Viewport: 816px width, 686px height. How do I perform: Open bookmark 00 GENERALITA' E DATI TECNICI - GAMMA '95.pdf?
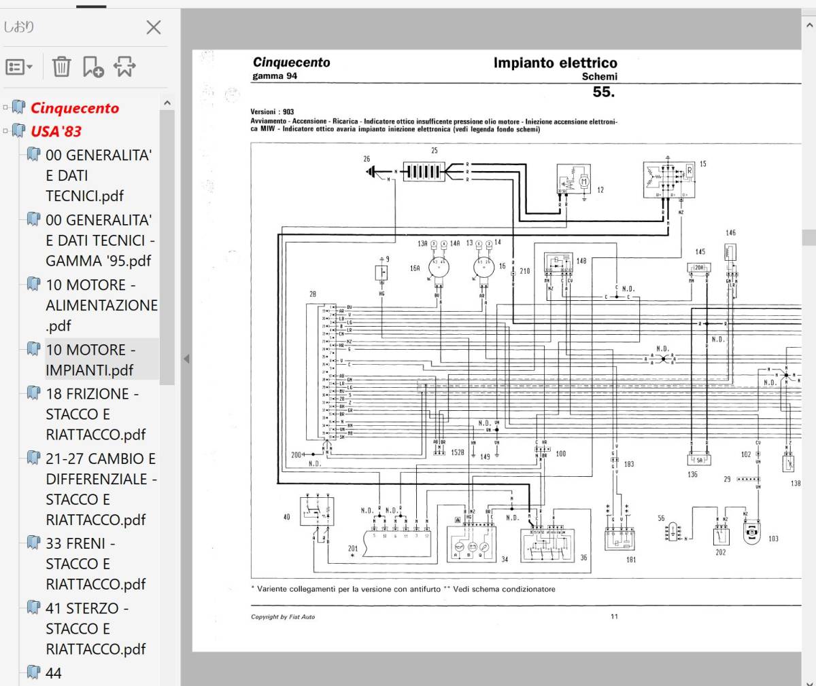(x=101, y=240)
